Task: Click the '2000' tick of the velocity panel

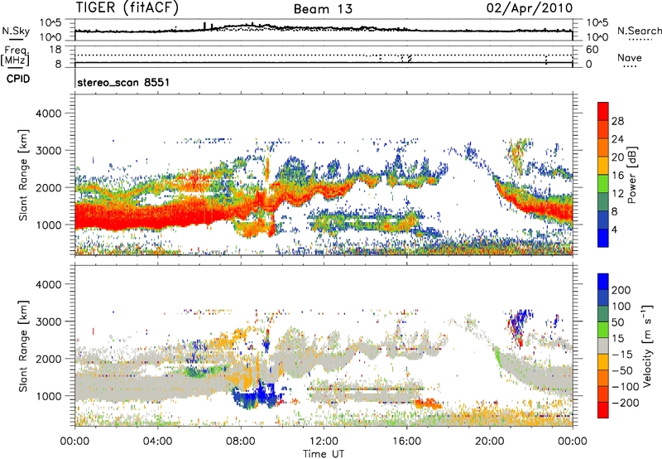Action: click(x=48, y=359)
